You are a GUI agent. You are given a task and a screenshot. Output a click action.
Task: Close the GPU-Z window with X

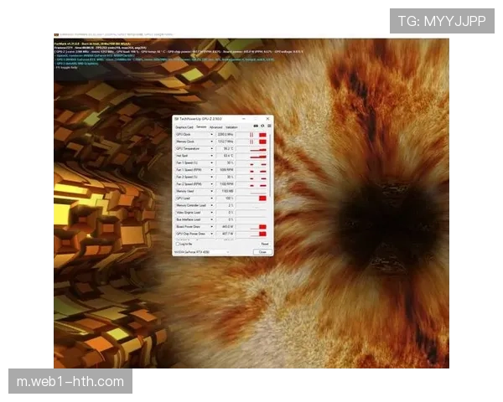267,120
